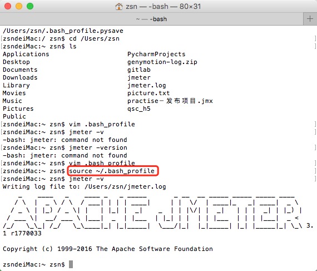This screenshot has width=317, height=271.
Task: Click 'Library' in the ls listing
Action: click(16, 85)
